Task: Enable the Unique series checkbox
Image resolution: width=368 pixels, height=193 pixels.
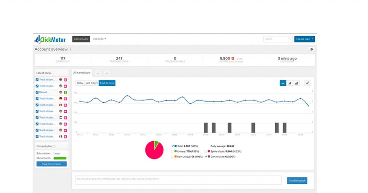Action: tap(172, 151)
